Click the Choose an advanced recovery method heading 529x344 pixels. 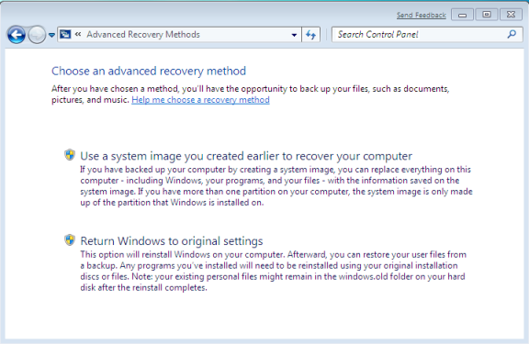pos(149,71)
